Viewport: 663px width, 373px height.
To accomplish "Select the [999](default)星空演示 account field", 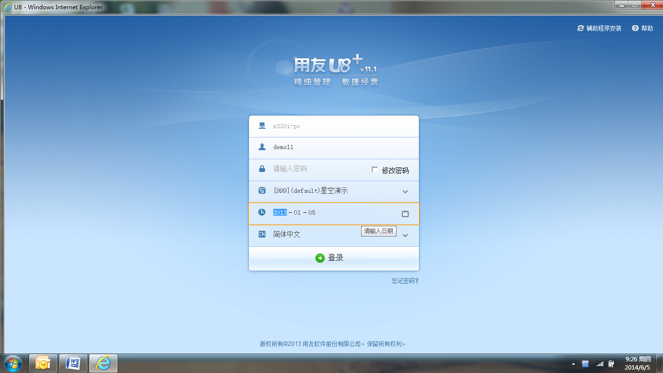I will coord(334,191).
